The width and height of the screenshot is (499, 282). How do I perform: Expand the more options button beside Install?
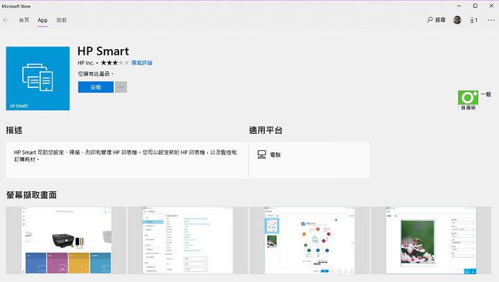pyautogui.click(x=121, y=87)
